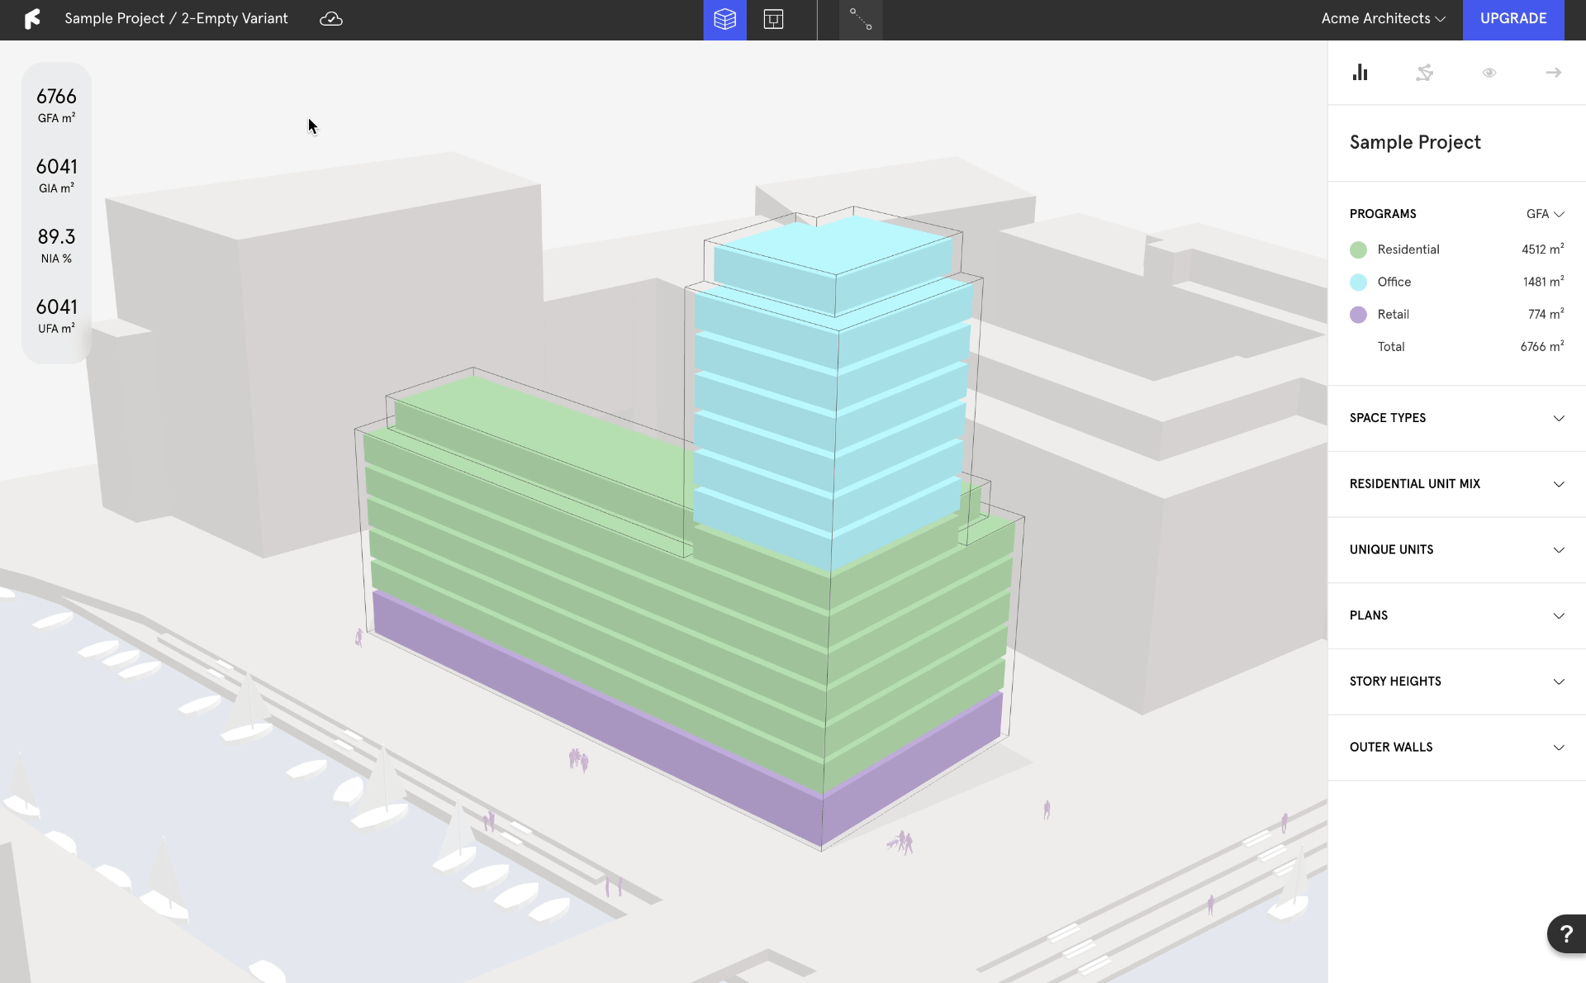The width and height of the screenshot is (1586, 983).
Task: Toggle the visibility eye panel
Action: click(x=1489, y=73)
